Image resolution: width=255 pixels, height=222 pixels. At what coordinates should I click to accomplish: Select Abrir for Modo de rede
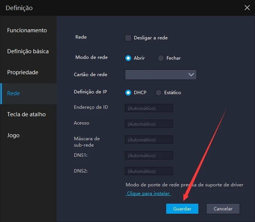(128, 58)
